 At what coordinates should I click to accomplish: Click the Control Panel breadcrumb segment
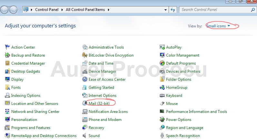47,10
